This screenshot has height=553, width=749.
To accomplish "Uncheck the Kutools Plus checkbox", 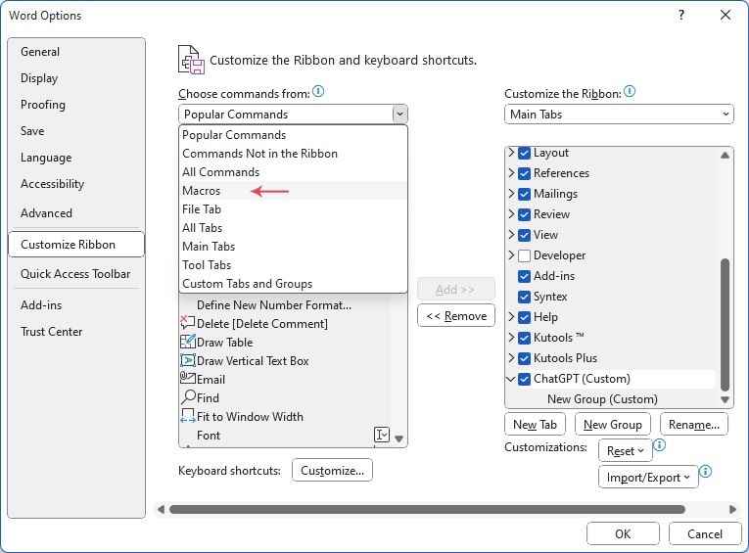I will (524, 358).
